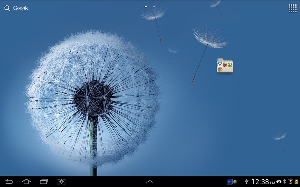Tap the magnifying glass search icon
This screenshot has height=187, width=300.
[7, 8]
